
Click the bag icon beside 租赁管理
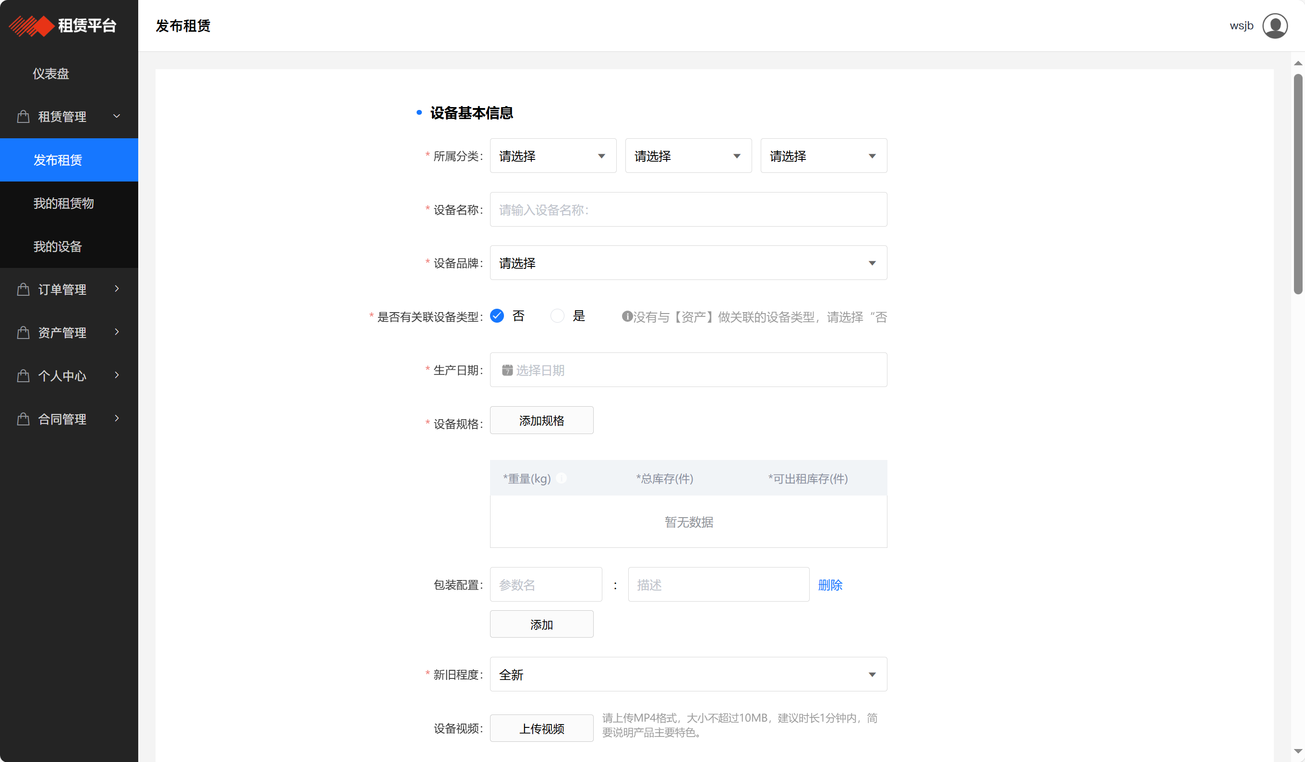pyautogui.click(x=24, y=117)
